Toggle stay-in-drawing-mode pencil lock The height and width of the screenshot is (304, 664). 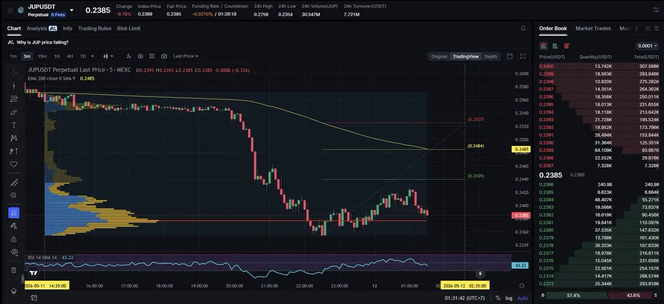click(x=14, y=226)
